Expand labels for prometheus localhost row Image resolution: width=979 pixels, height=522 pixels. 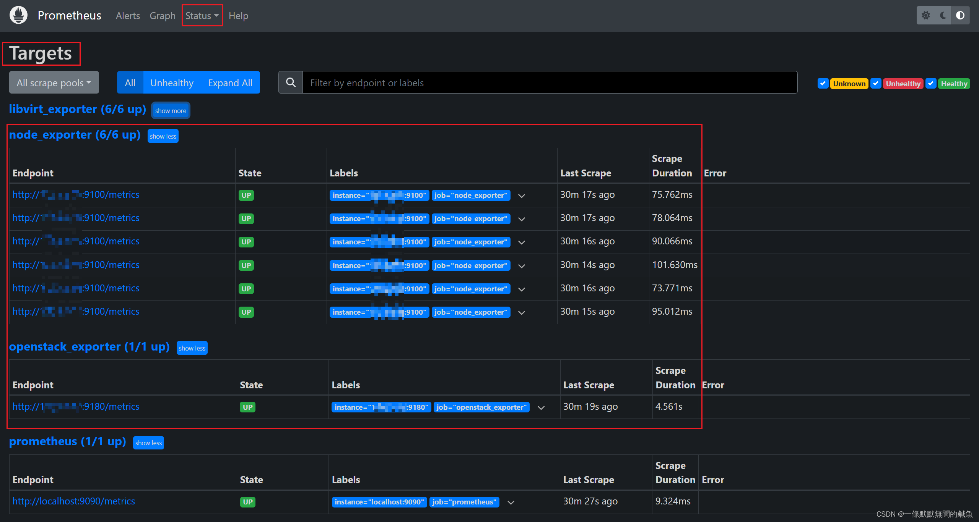click(x=511, y=502)
